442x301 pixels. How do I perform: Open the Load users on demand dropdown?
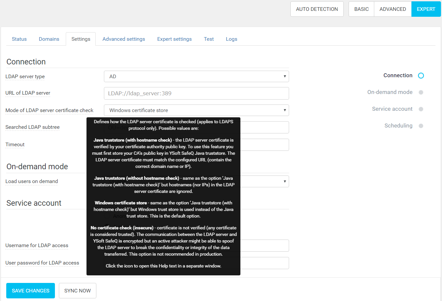pos(265,181)
